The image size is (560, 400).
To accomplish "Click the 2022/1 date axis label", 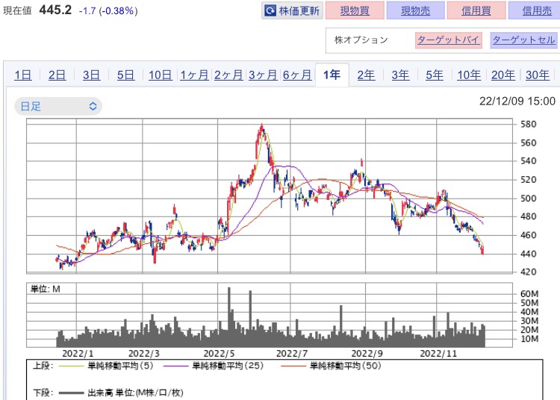I will tap(78, 354).
